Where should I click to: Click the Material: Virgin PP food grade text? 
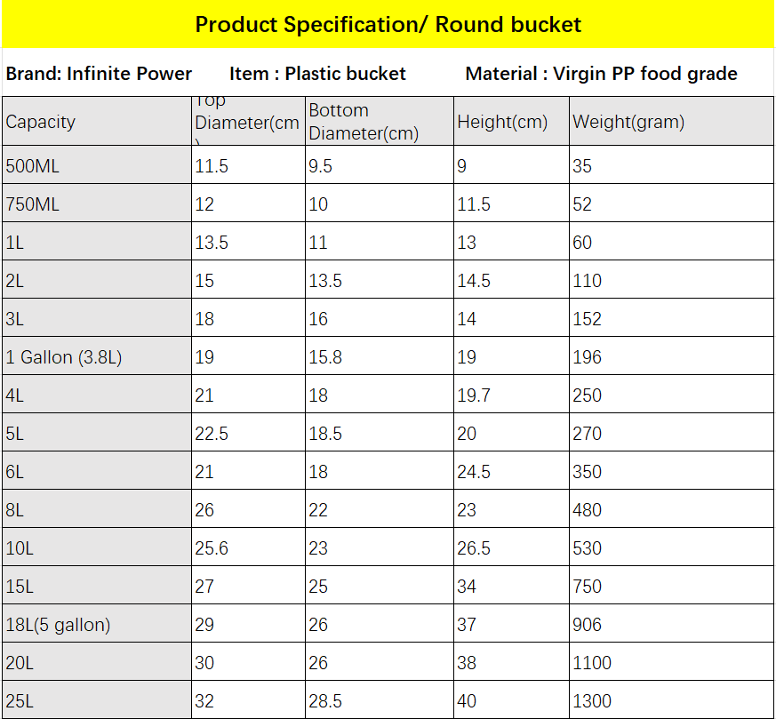(x=601, y=73)
